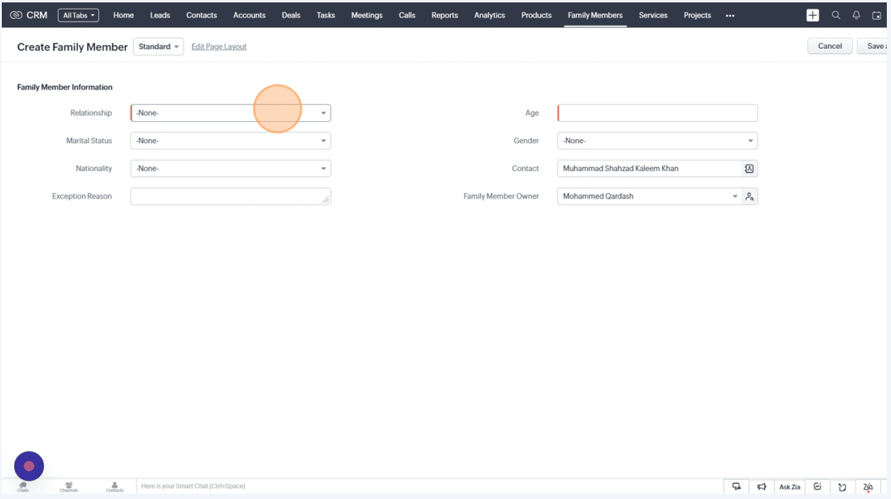Select the Family Members tab
Viewport: 891px width, 499px height.
click(x=595, y=15)
